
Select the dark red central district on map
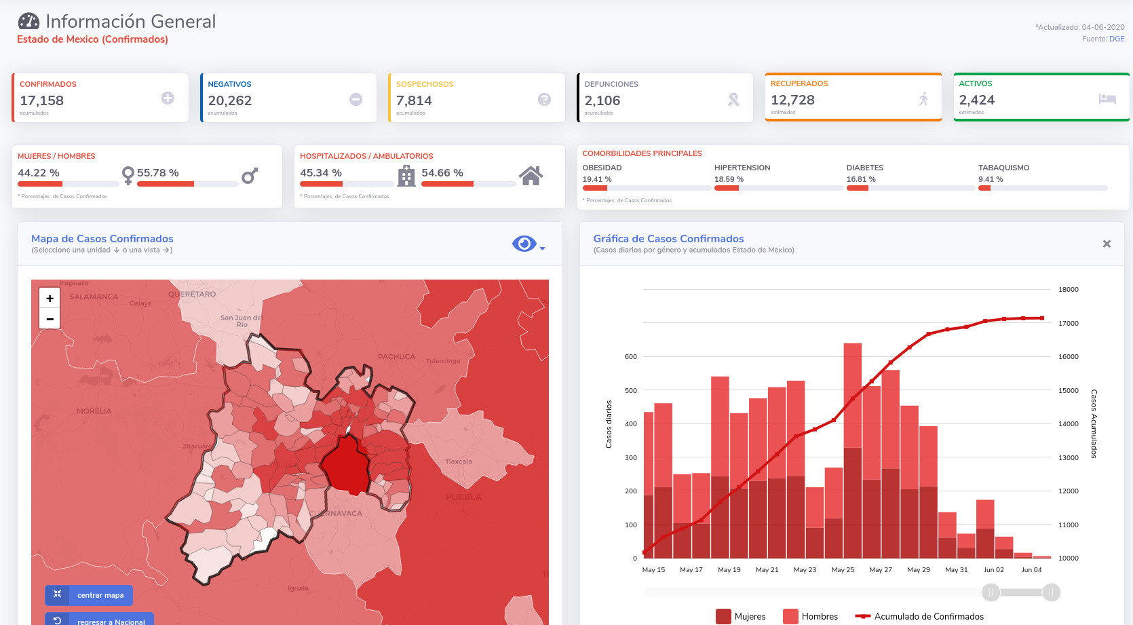pyautogui.click(x=346, y=466)
